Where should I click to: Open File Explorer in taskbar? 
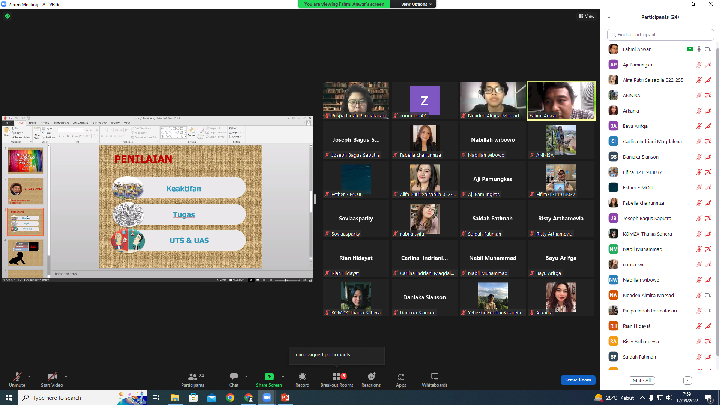[175, 397]
